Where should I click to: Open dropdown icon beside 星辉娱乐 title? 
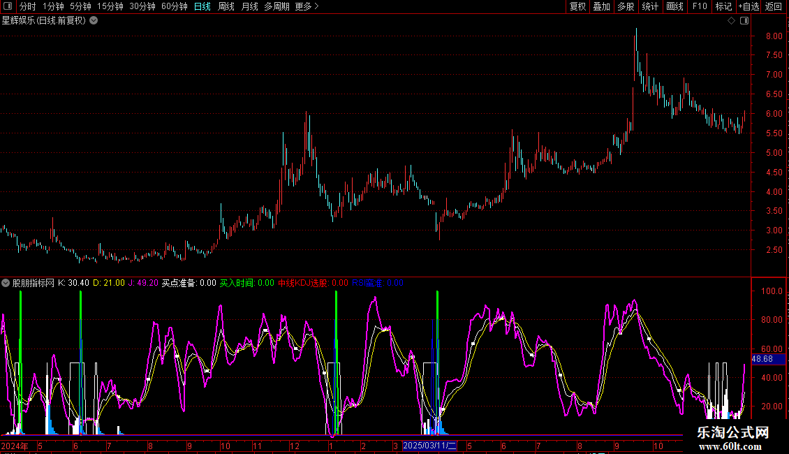[94, 21]
